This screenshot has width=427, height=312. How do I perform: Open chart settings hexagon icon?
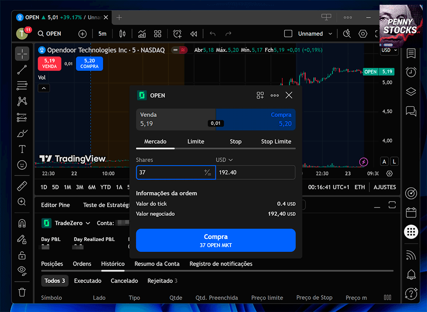tap(363, 34)
